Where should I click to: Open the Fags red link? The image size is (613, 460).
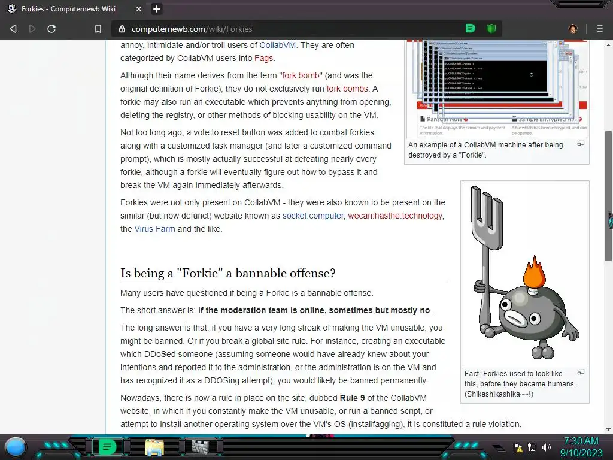point(263,58)
